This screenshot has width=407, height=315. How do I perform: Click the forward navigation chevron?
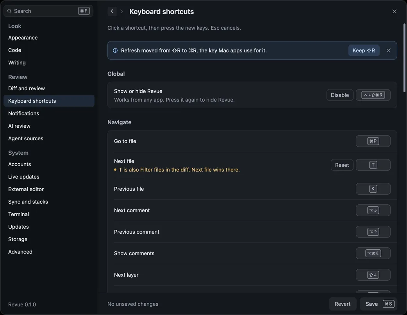coord(121,11)
